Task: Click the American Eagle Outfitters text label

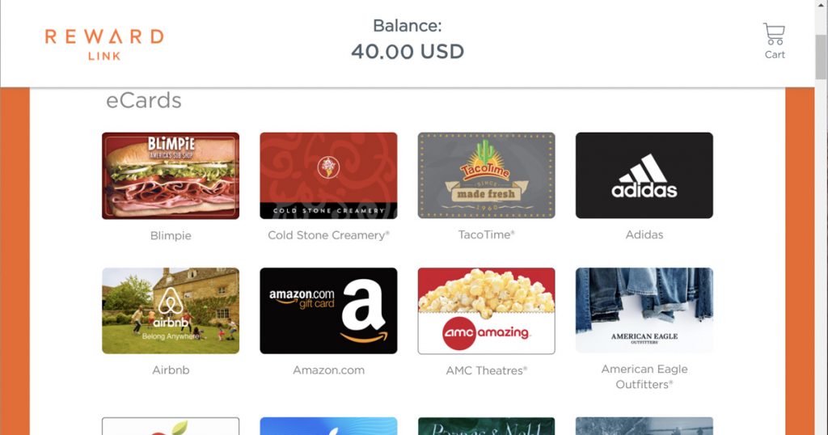Action: (x=644, y=377)
